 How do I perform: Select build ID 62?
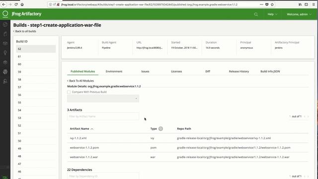[x=36, y=49]
